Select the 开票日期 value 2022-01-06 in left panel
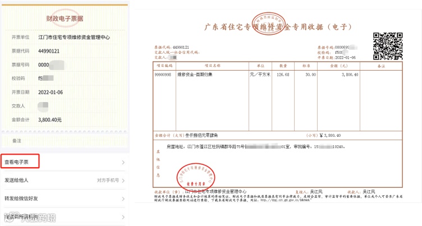422x226 pixels. tap(51, 93)
